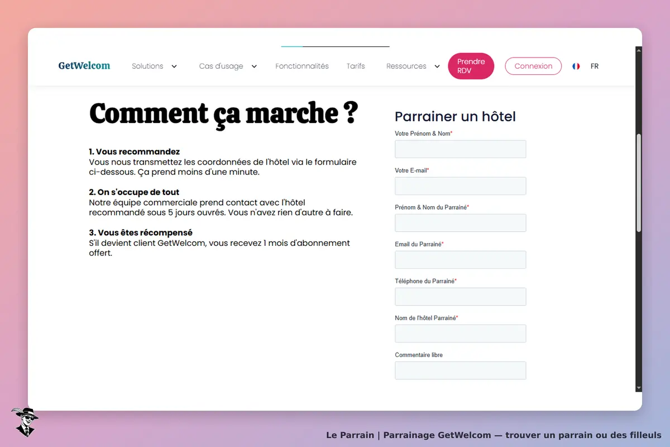Click the scrollbar up arrow
The image size is (670, 447).
pyautogui.click(x=639, y=50)
